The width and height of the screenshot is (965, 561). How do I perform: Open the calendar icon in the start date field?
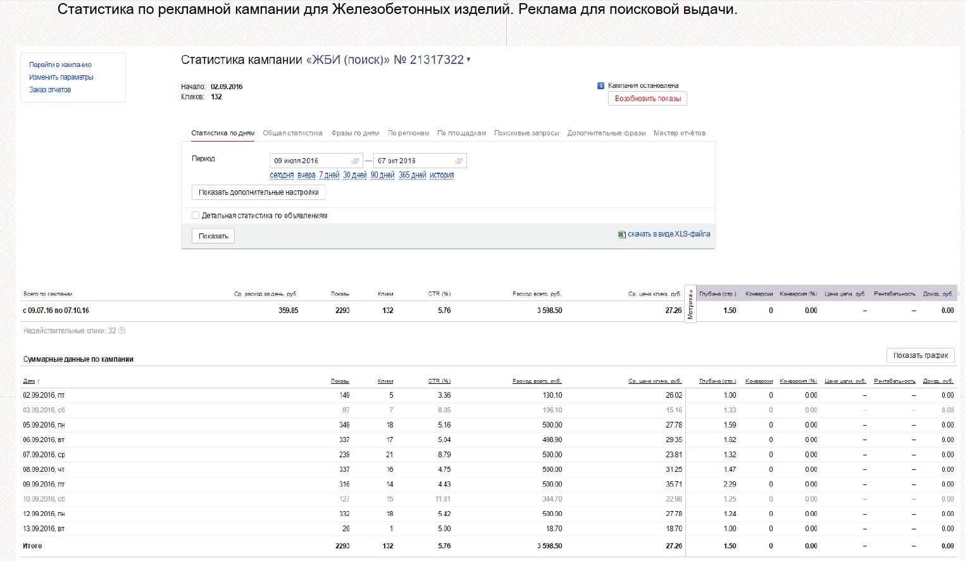coord(356,161)
